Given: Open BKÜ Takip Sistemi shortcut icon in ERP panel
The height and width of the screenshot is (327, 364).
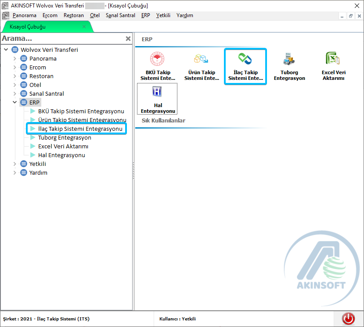Looking at the screenshot, I should click(x=157, y=59).
